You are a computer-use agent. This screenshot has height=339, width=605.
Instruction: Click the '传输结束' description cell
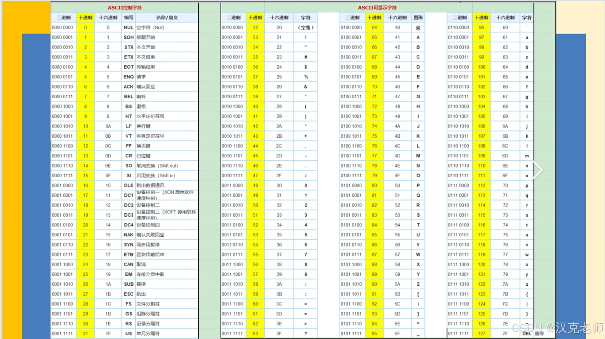(167, 67)
